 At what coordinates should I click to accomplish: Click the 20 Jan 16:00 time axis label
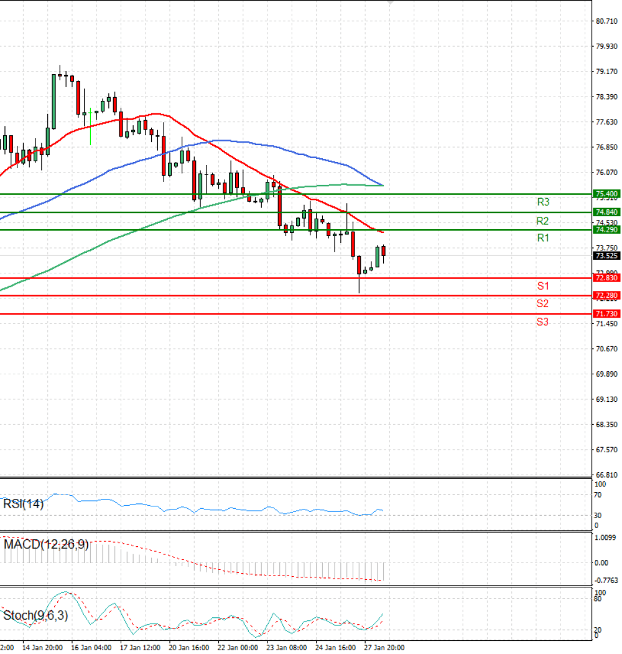pyautogui.click(x=188, y=647)
